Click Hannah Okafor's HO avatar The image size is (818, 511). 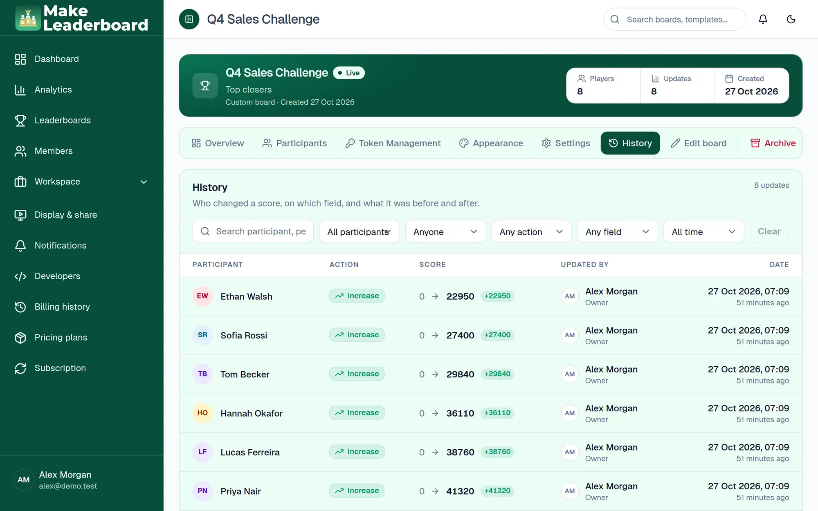[202, 413]
